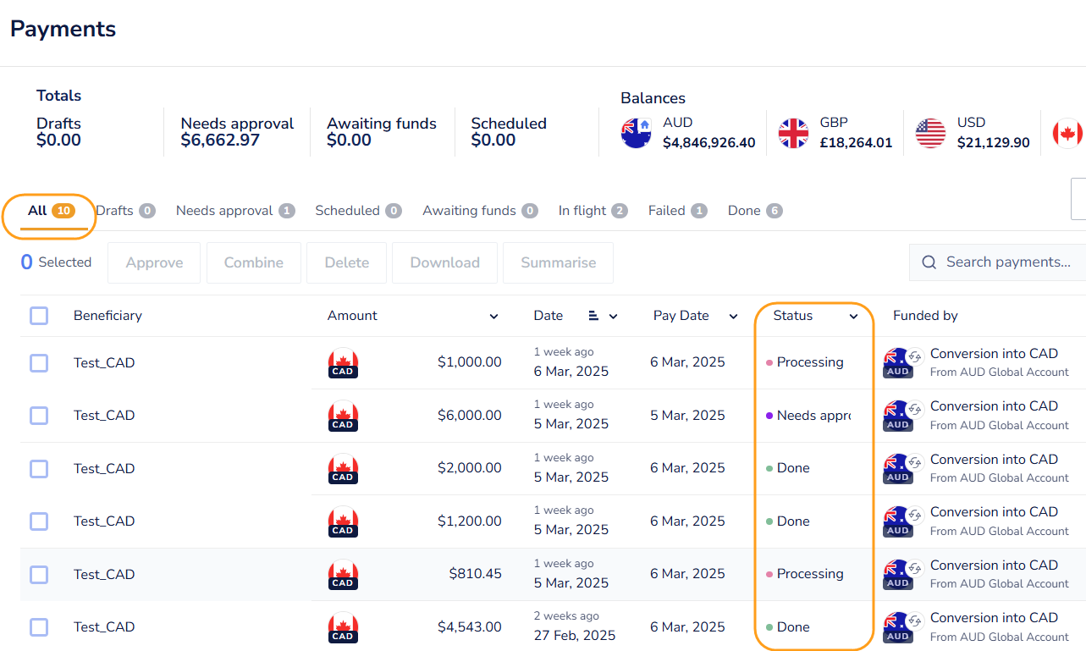Click the purple Needs approval status dot
The height and width of the screenshot is (651, 1086).
click(x=769, y=416)
